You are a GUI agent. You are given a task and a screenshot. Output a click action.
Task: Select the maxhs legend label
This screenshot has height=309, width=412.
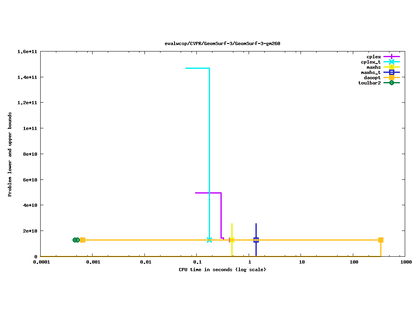pos(373,67)
